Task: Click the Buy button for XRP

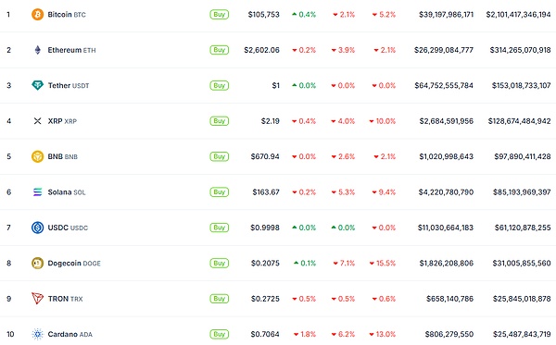Action: 219,121
